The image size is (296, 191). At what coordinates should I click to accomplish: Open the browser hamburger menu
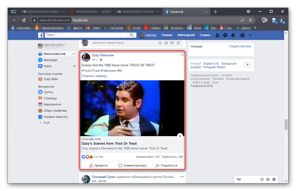248,11
